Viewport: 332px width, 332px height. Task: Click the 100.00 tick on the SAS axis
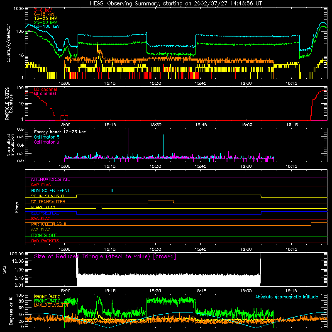(x=17, y=254)
